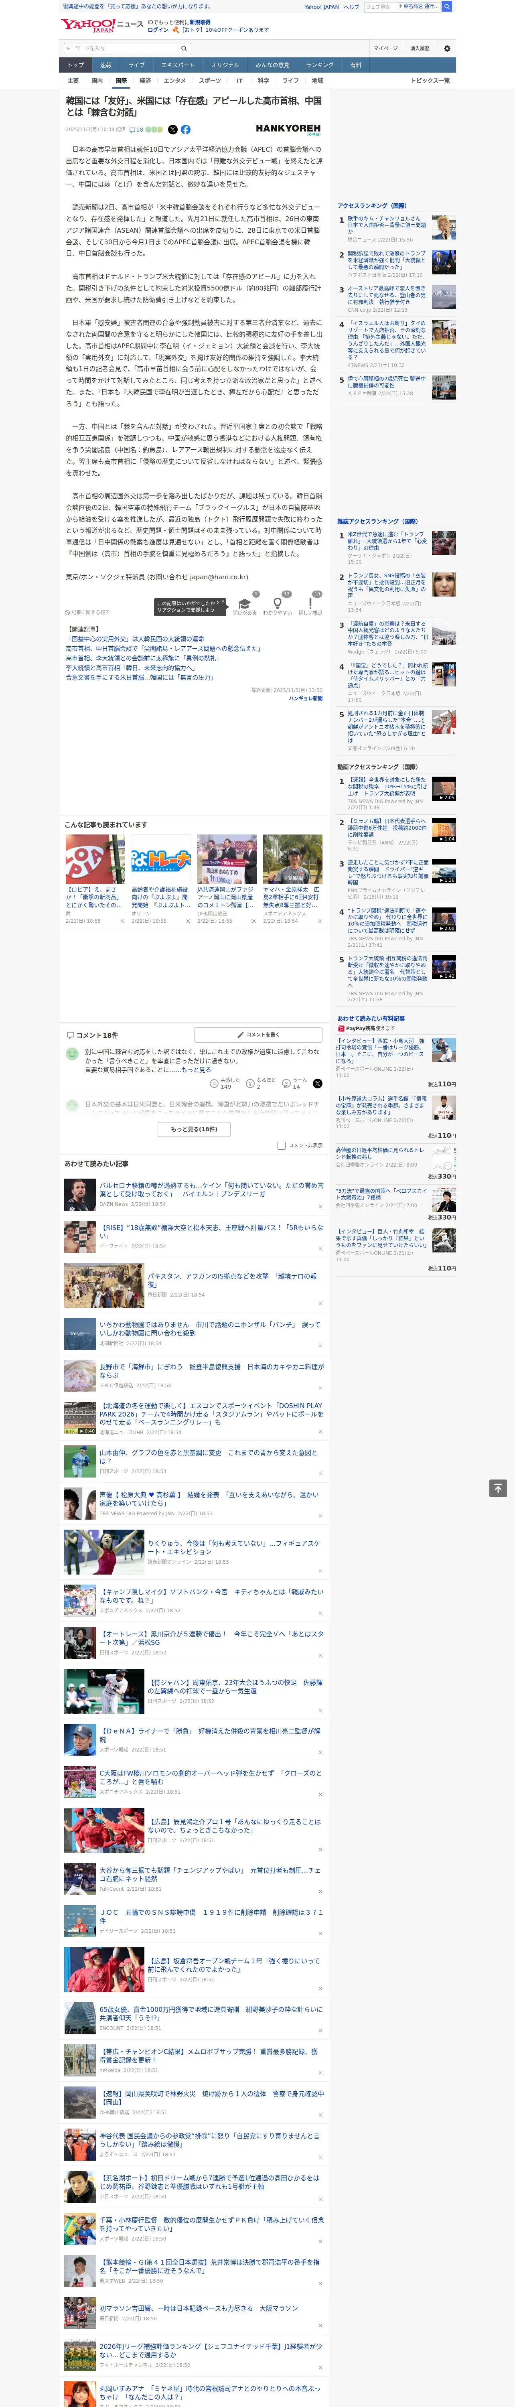Image resolution: width=515 pixels, height=2407 pixels.
Task: Click the news keyword input field
Action: coord(121,48)
